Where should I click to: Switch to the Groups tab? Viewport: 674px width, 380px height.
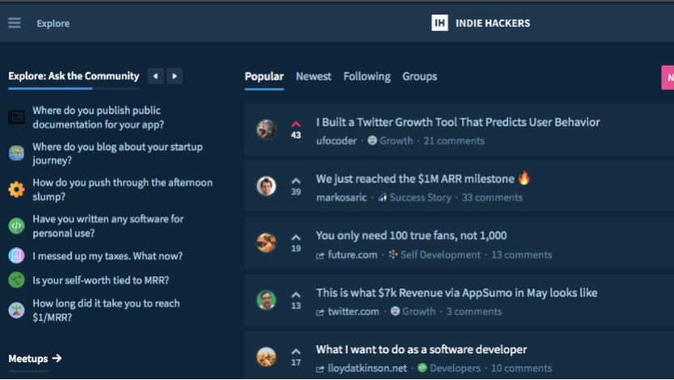tap(419, 76)
